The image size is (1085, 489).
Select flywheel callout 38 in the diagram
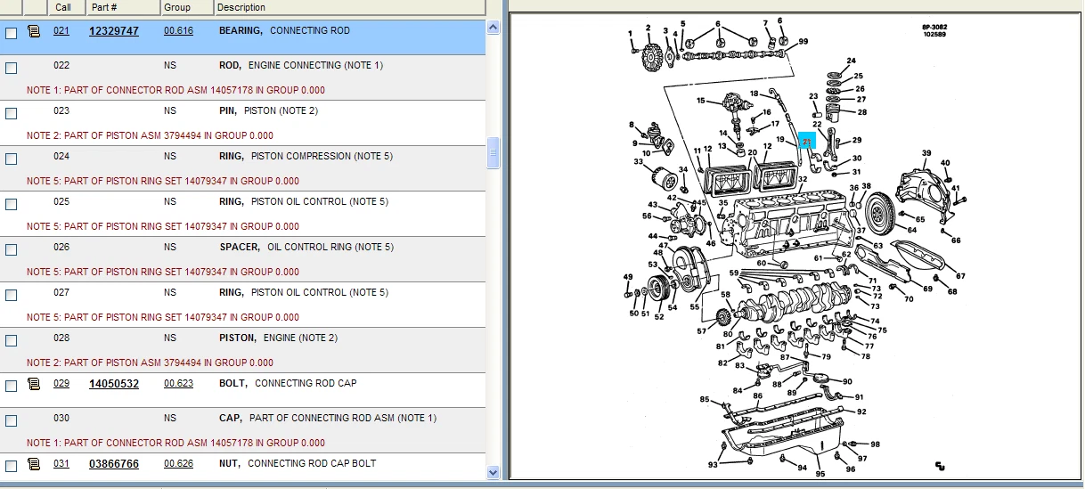(x=866, y=186)
